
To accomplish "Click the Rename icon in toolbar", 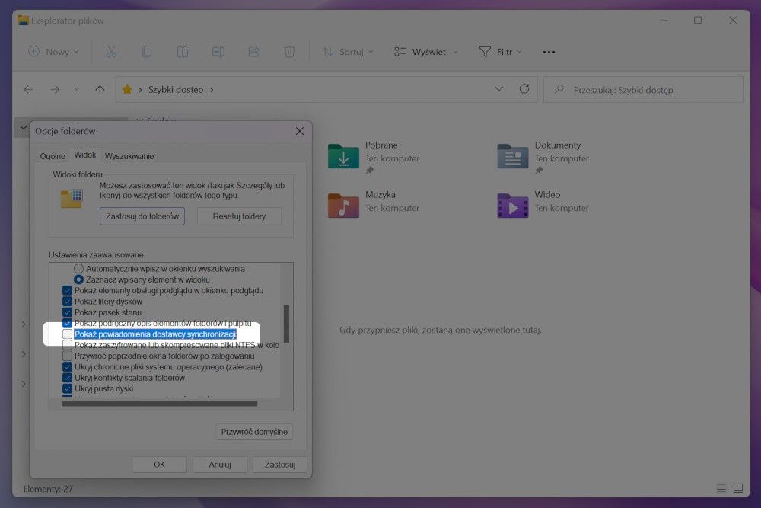I will point(218,52).
